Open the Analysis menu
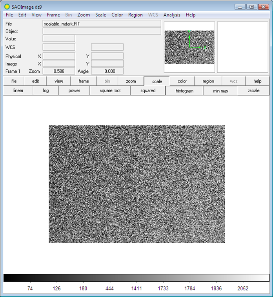 172,15
